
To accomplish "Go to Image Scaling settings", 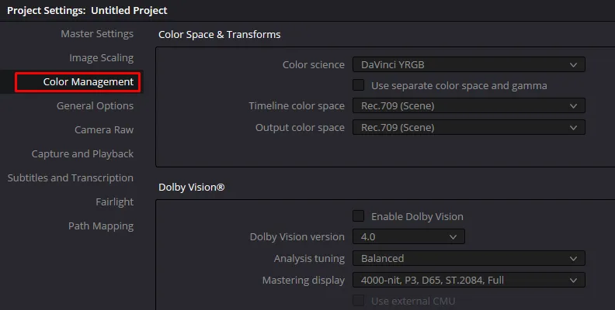I will pyautogui.click(x=101, y=58).
